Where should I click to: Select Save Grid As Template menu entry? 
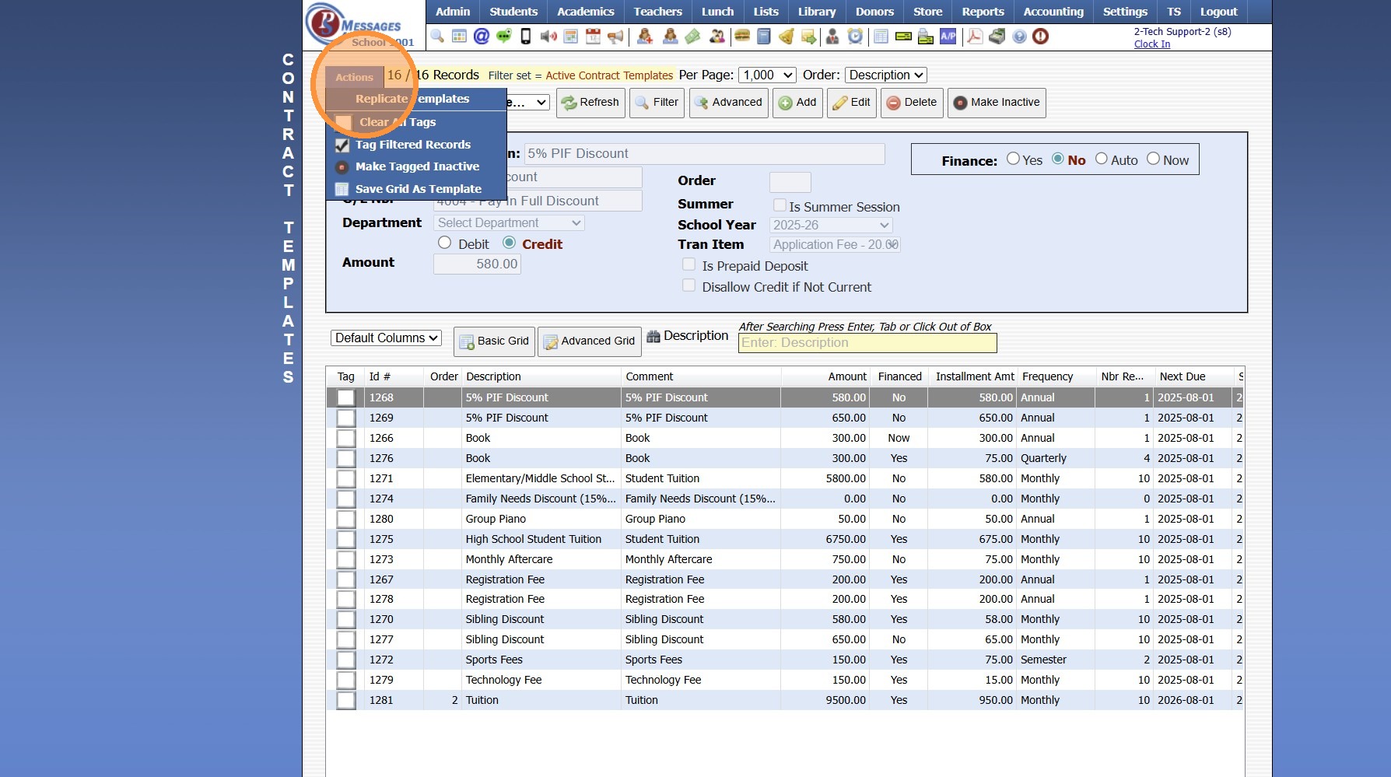click(x=418, y=189)
